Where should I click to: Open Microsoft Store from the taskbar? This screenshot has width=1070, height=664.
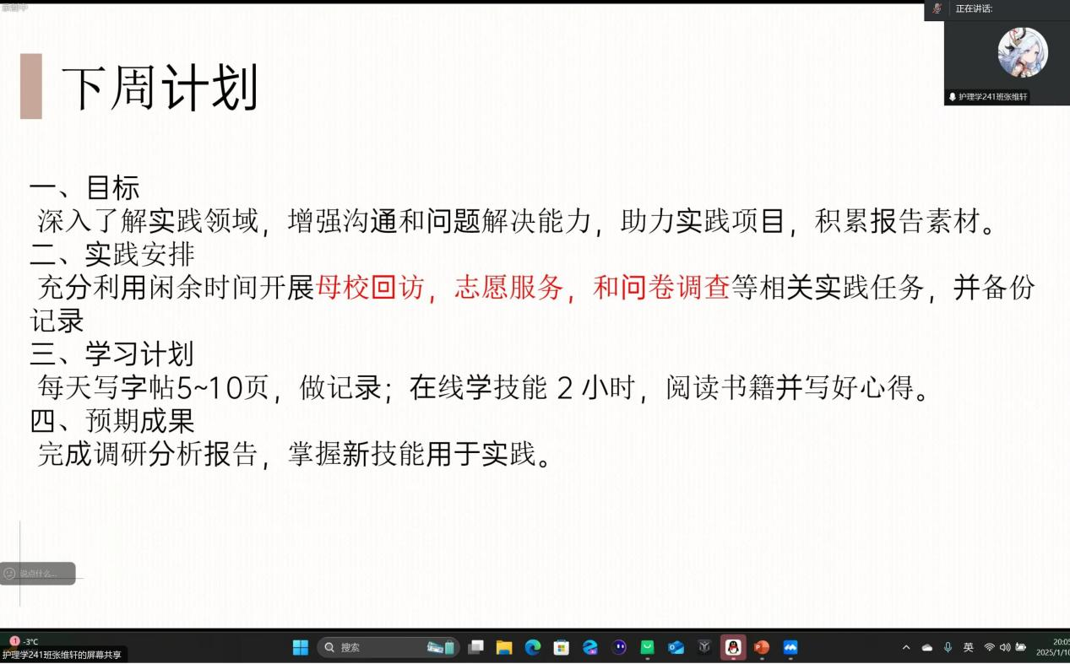click(x=562, y=647)
